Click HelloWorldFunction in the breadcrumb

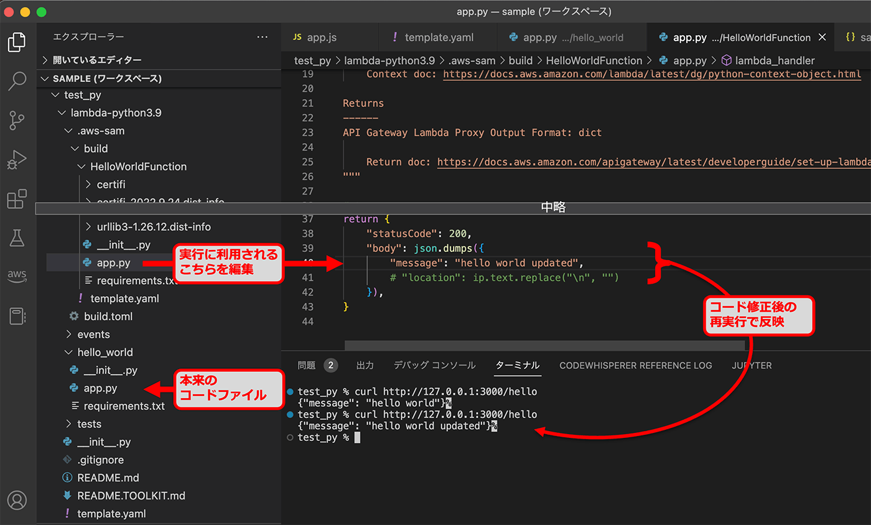pos(594,60)
